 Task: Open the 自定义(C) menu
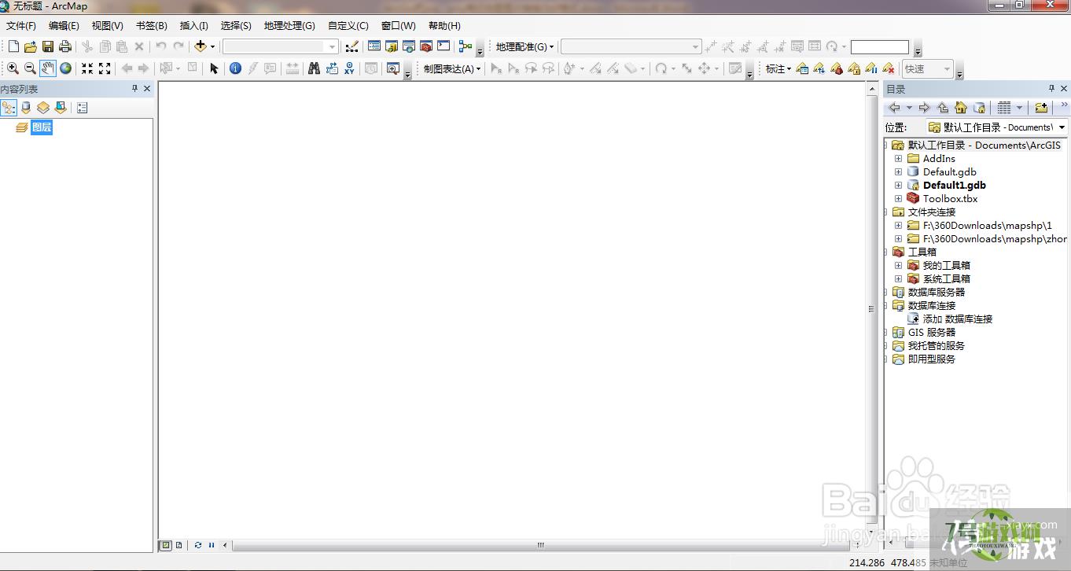coord(348,26)
